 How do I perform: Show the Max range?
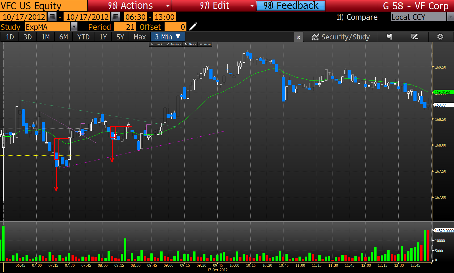click(x=140, y=37)
